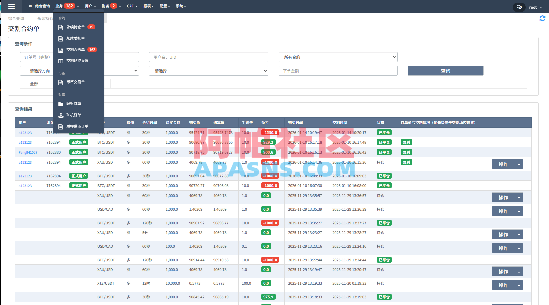Click 操作 button for USD/CAD 13:35:39 row
Image resolution: width=549 pixels, height=305 pixels.
click(x=503, y=211)
